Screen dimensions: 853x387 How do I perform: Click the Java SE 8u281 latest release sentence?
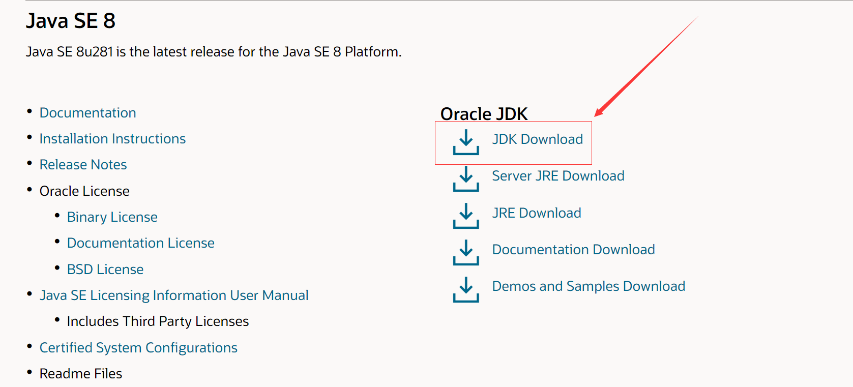(214, 52)
